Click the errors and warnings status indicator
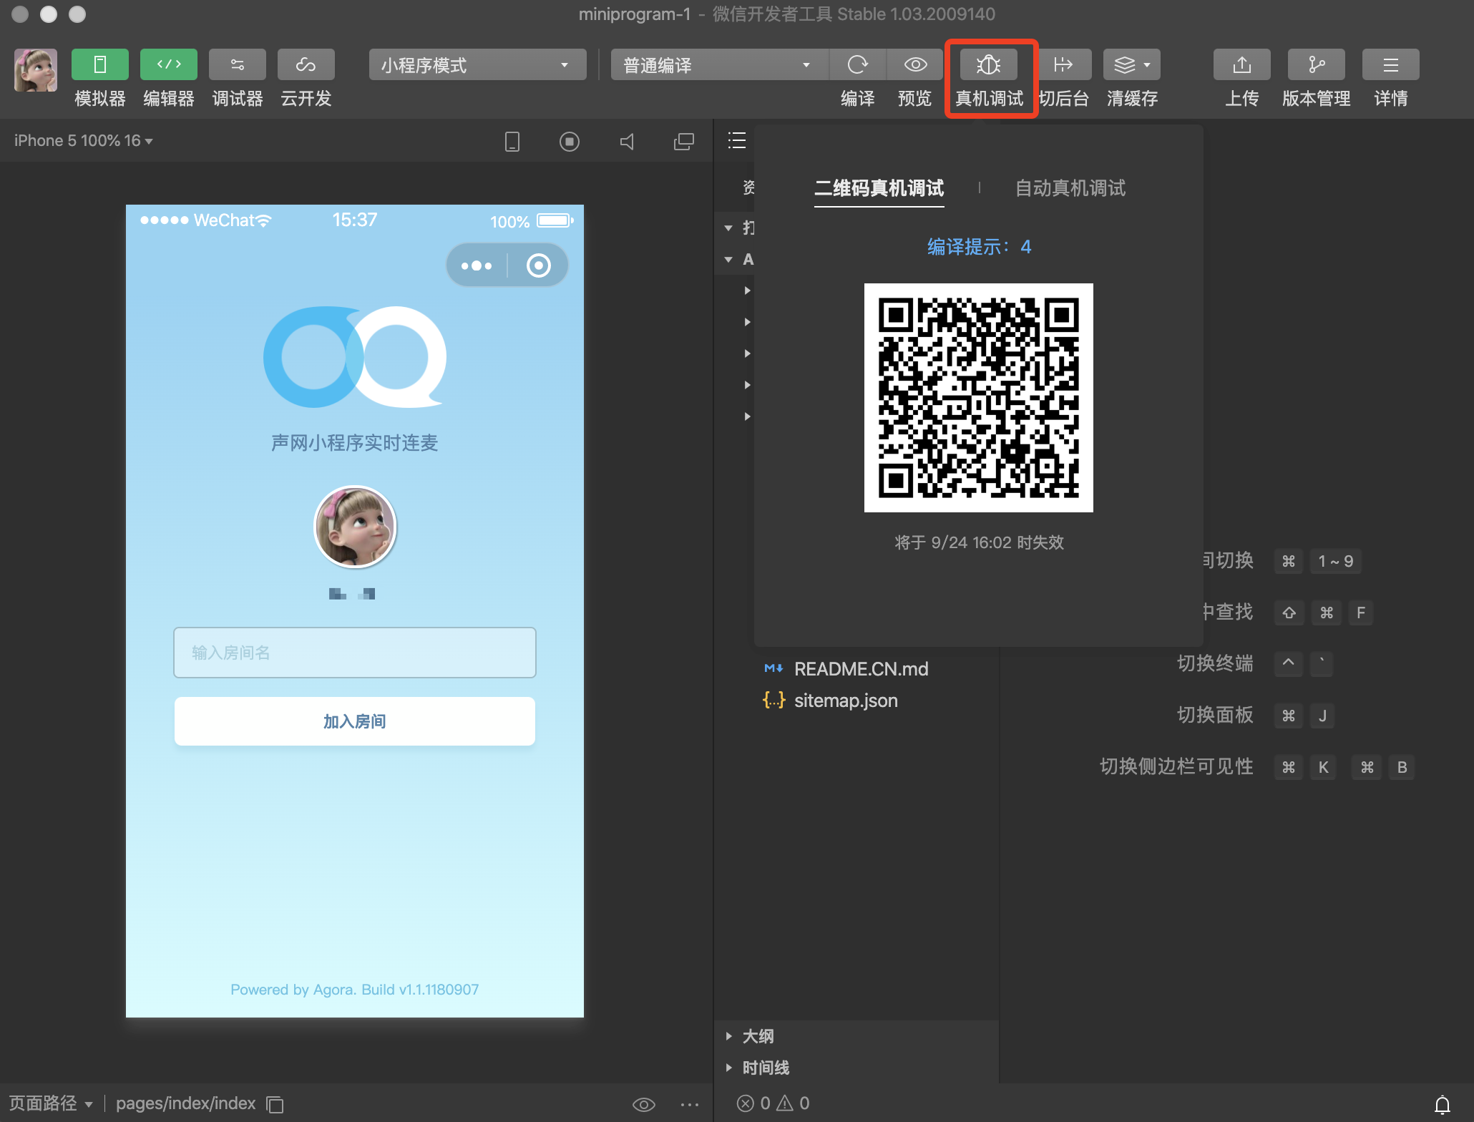Viewport: 1474px width, 1122px height. point(773,1103)
